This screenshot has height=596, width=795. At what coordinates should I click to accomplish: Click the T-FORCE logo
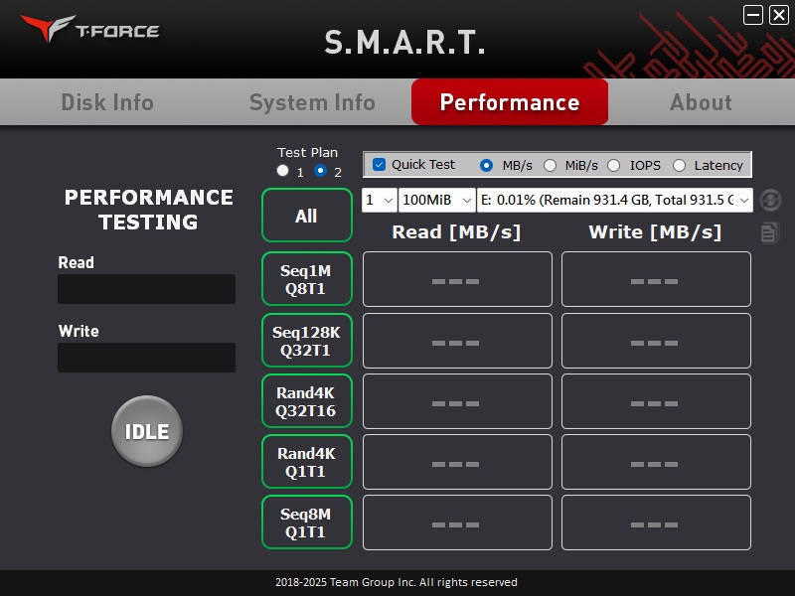pyautogui.click(x=89, y=30)
